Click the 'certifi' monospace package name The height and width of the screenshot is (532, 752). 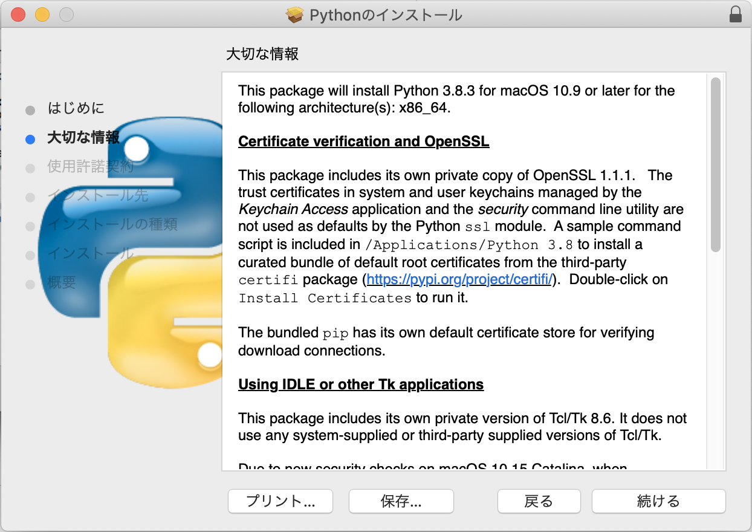(x=268, y=281)
